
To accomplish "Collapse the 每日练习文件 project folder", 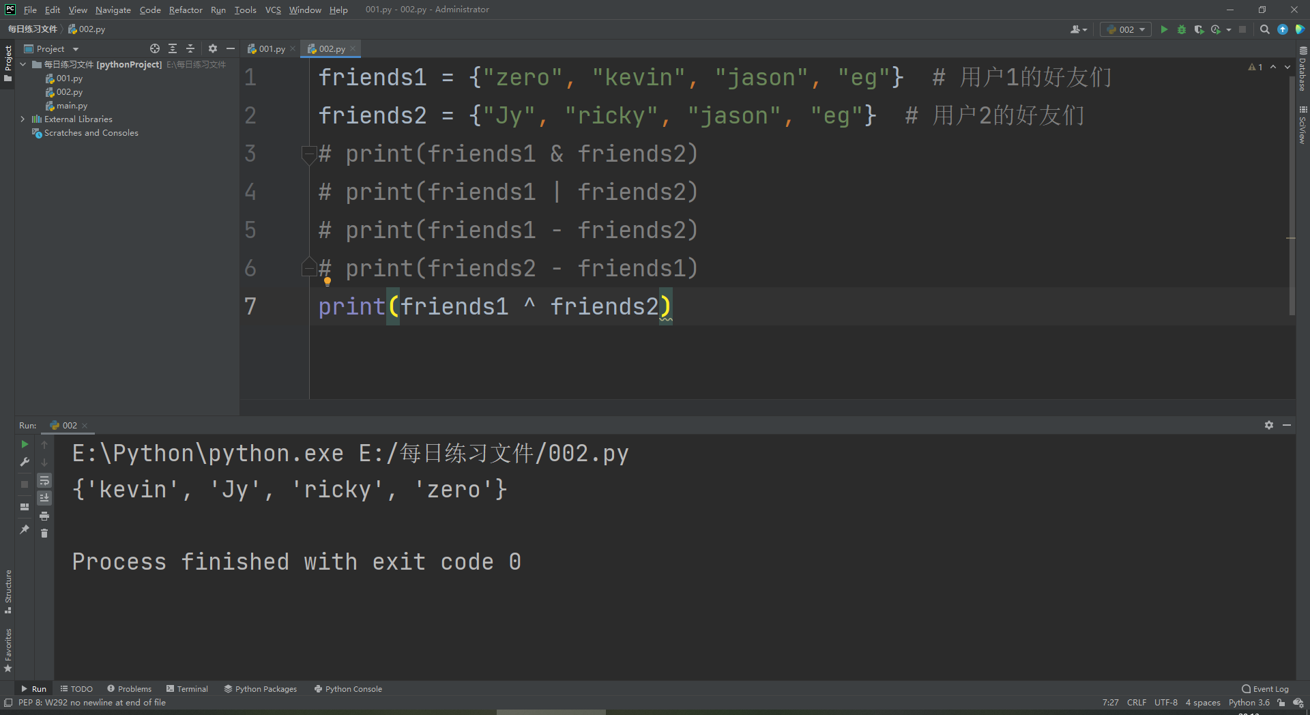I will click(23, 64).
